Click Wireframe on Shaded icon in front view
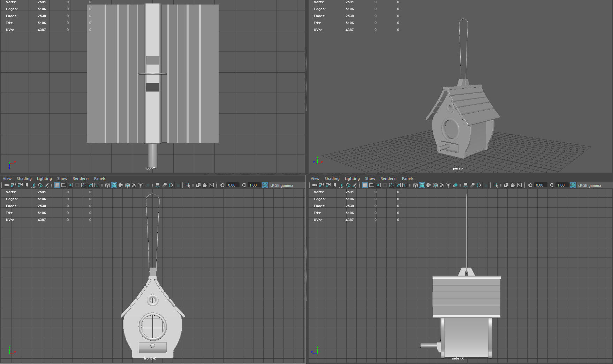 coord(127,185)
